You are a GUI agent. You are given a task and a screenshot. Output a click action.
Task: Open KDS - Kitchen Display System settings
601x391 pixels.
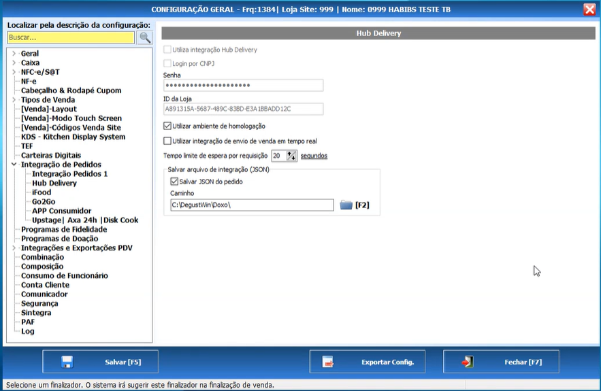coord(74,137)
